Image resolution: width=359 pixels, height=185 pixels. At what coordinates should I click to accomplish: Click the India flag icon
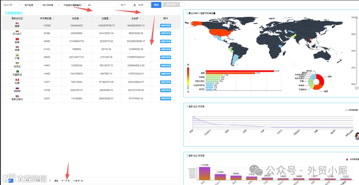pyautogui.click(x=17, y=55)
